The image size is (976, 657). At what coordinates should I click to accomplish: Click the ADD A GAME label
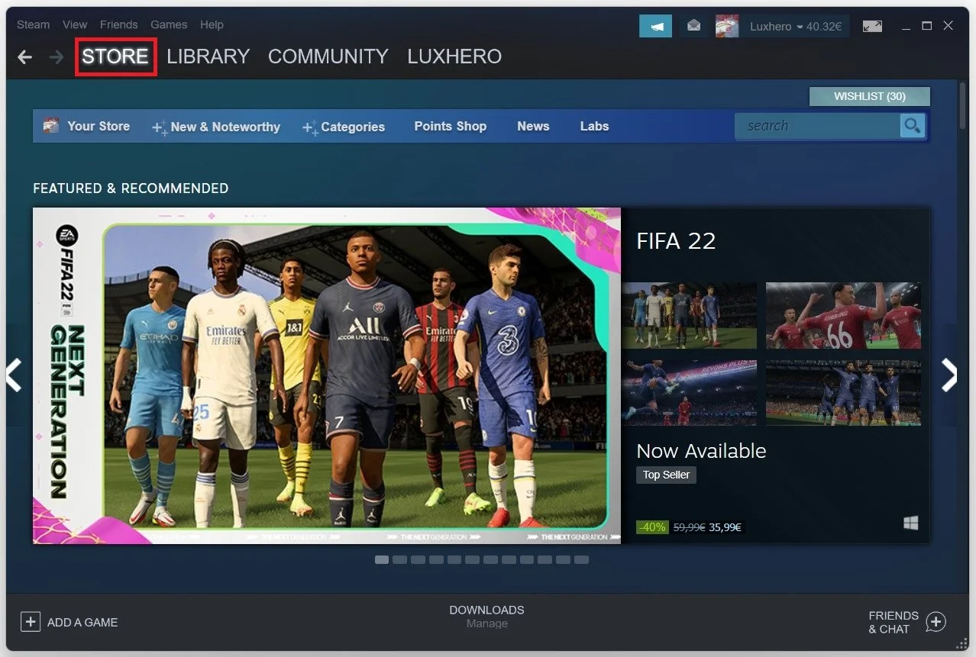(x=82, y=623)
